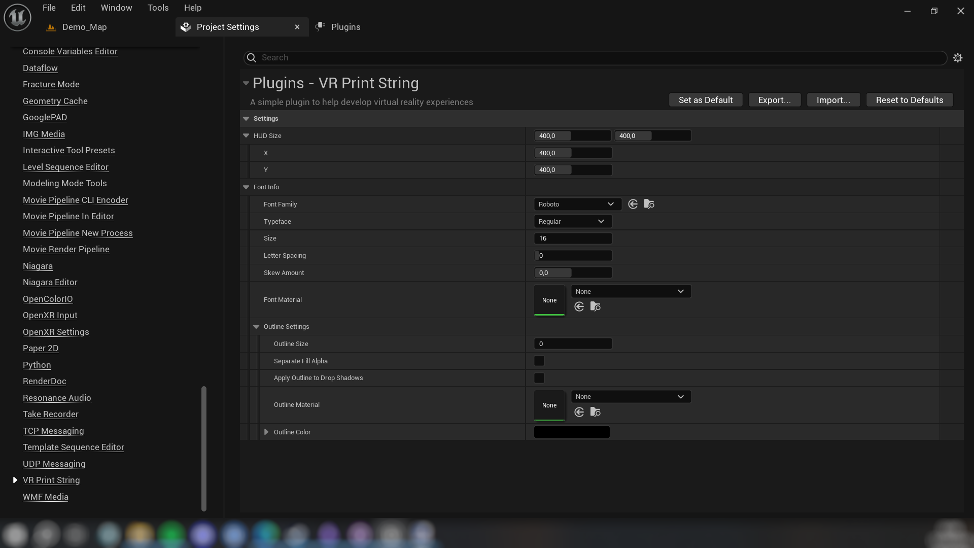Open RenderDoc settings
Image resolution: width=974 pixels, height=548 pixels.
(x=45, y=381)
